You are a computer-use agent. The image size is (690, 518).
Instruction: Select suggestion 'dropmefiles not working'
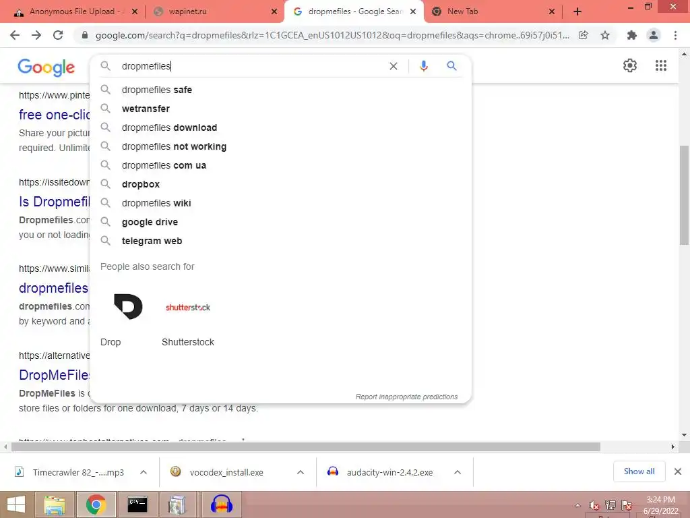pyautogui.click(x=280, y=146)
